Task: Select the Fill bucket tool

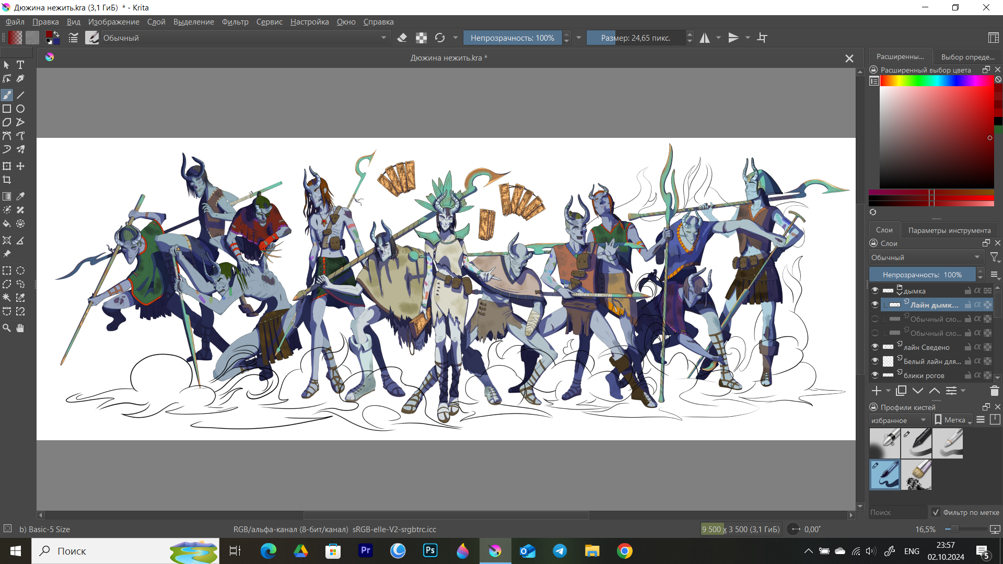Action: (x=7, y=224)
